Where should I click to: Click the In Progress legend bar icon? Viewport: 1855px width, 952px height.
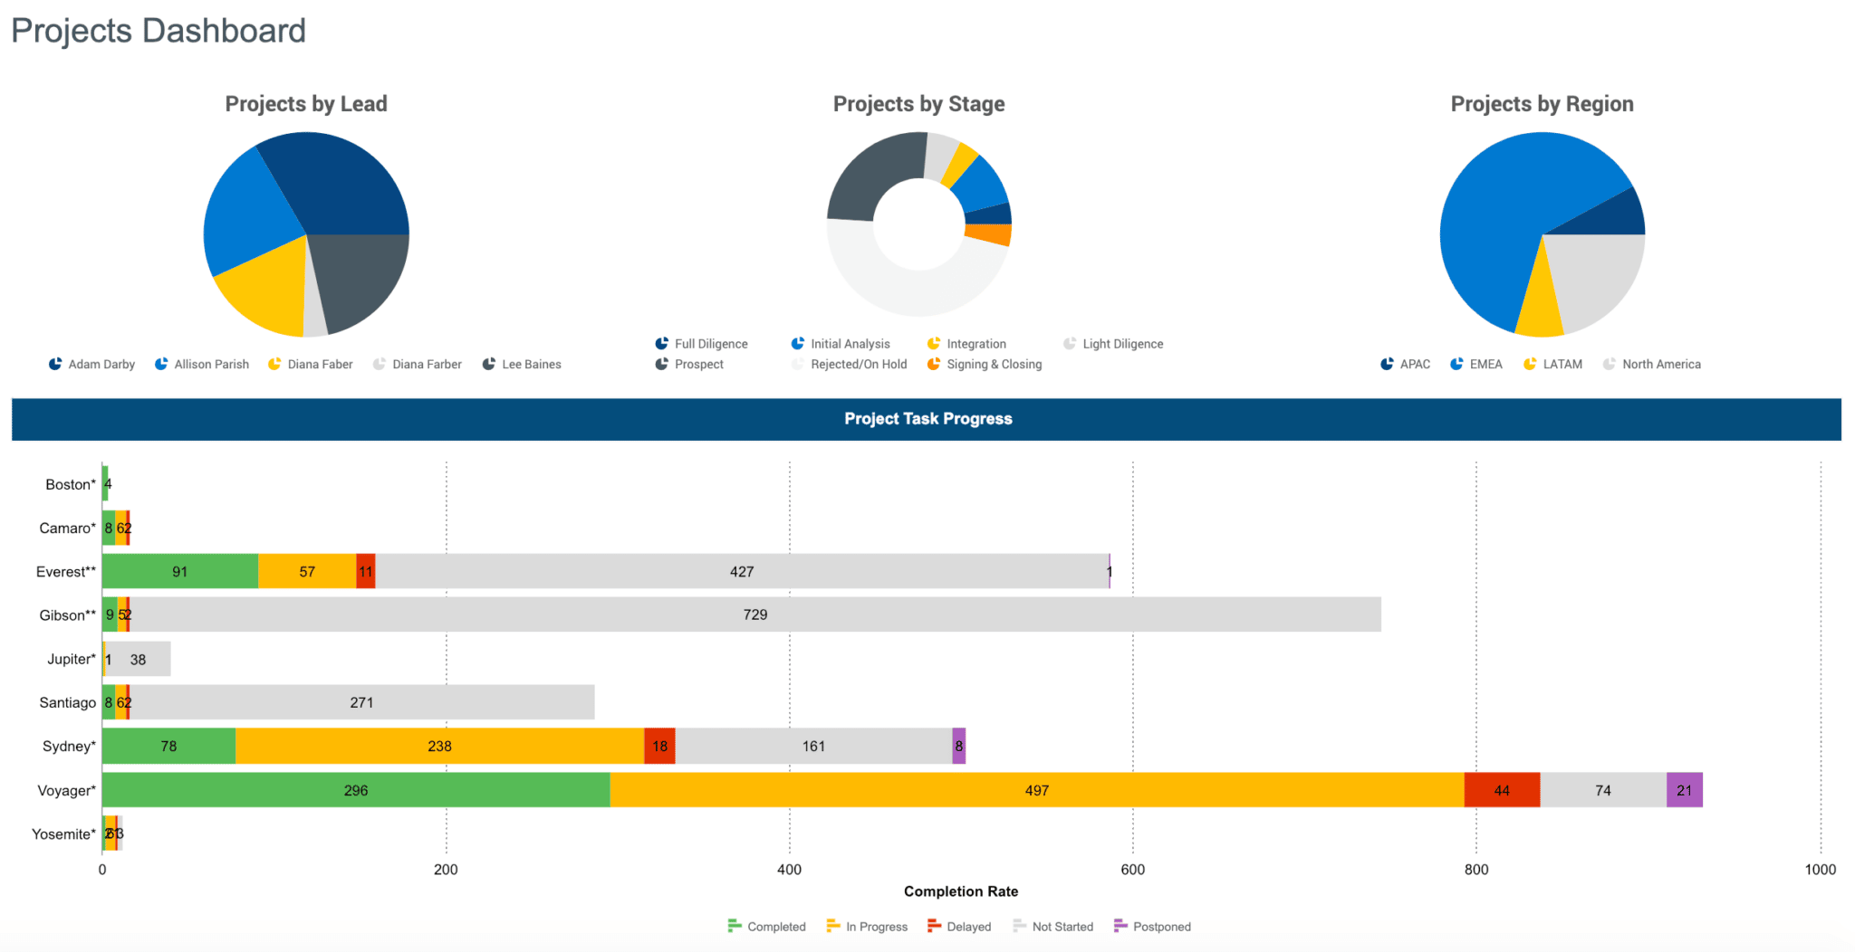[x=833, y=926]
